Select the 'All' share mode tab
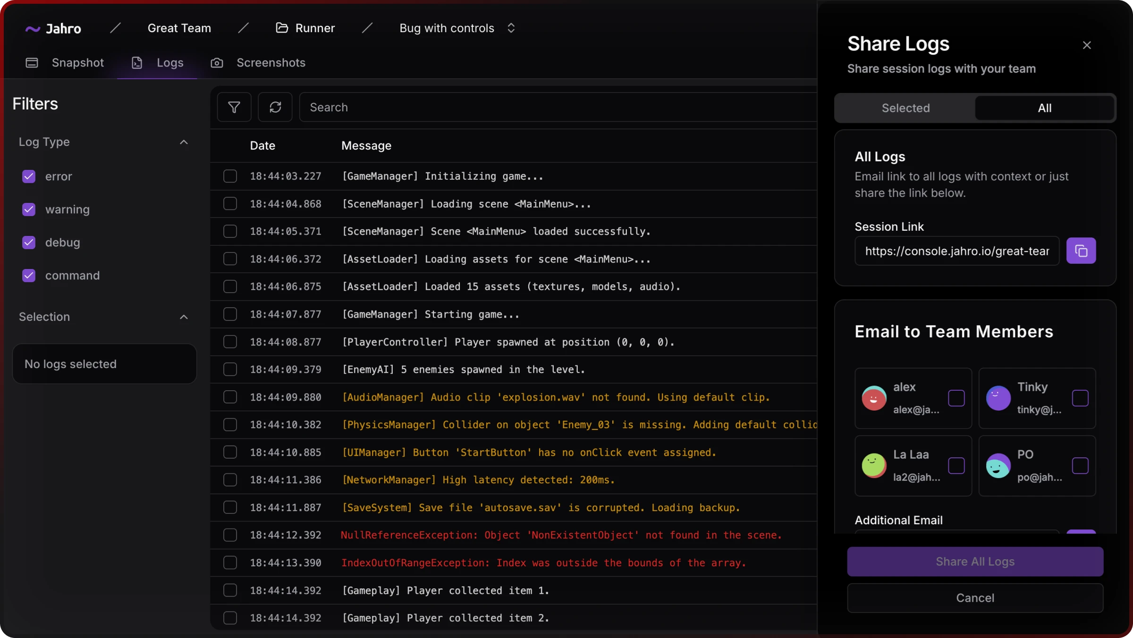This screenshot has width=1133, height=638. click(1044, 108)
